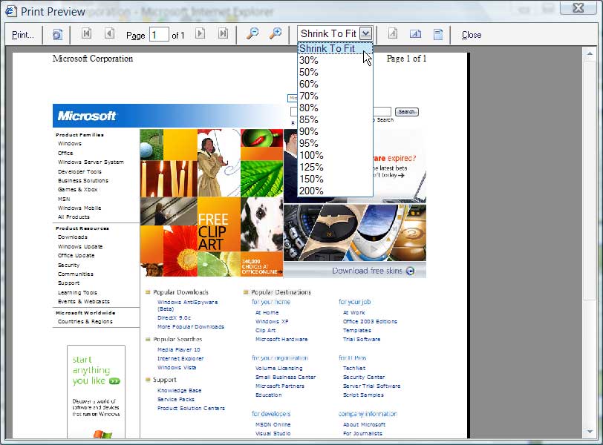Click the preview scrollbar down arrow
Viewport: 603px width, 445px height.
590,432
